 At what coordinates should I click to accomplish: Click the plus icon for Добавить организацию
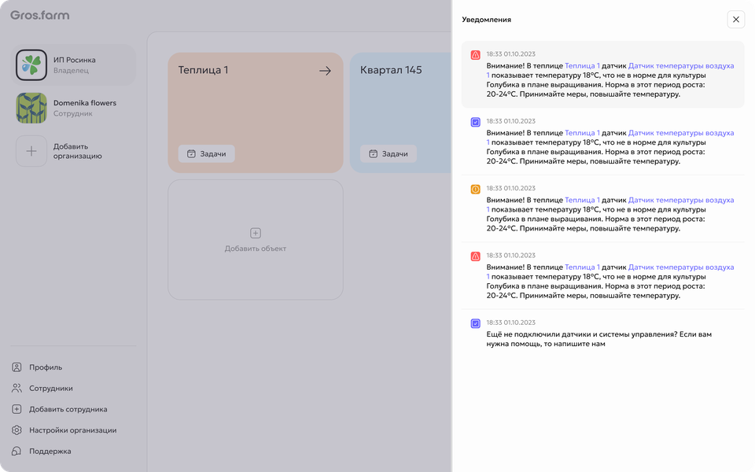[31, 151]
